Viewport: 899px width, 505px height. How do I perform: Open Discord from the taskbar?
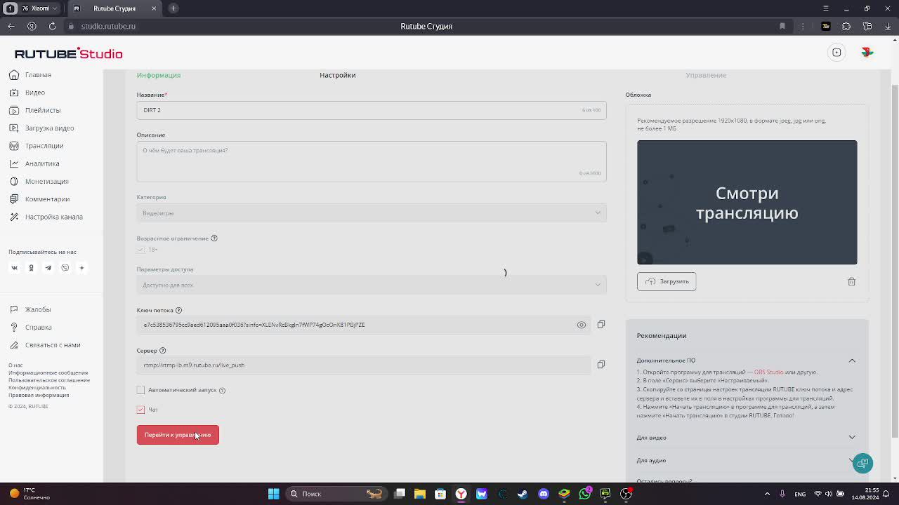(x=544, y=494)
